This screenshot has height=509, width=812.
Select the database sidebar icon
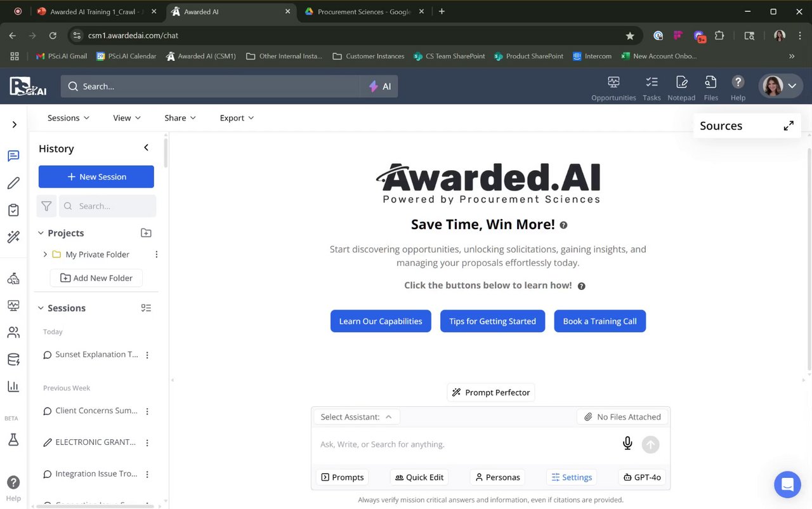(x=13, y=359)
